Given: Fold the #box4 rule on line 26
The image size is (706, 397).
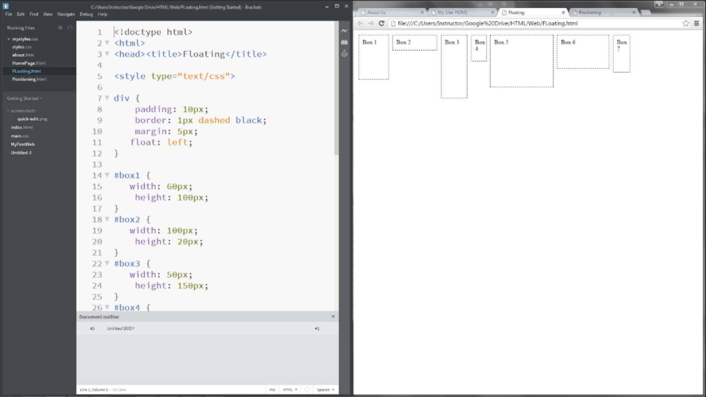Looking at the screenshot, I should [x=107, y=308].
